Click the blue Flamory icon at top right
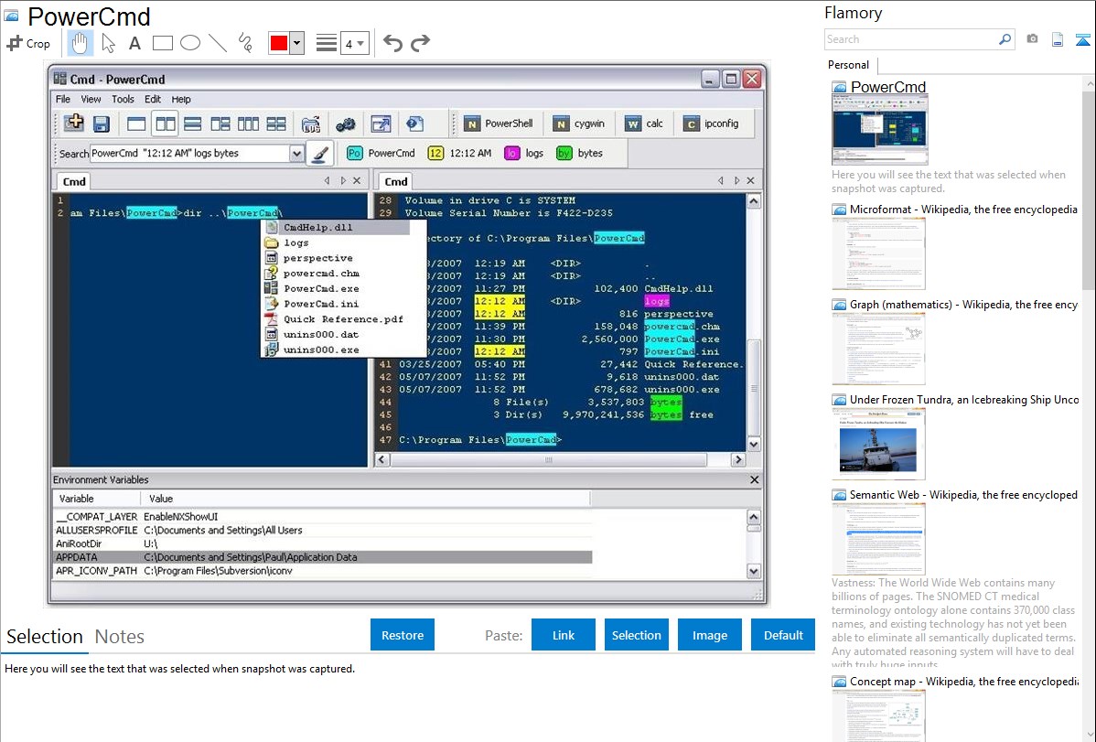Screen dimensions: 1096x742 pyautogui.click(x=1082, y=39)
